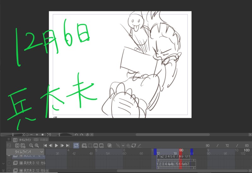The width and height of the screenshot is (252, 173).
Task: Click the zoom in plus button below canvas
Action: [x=37, y=135]
